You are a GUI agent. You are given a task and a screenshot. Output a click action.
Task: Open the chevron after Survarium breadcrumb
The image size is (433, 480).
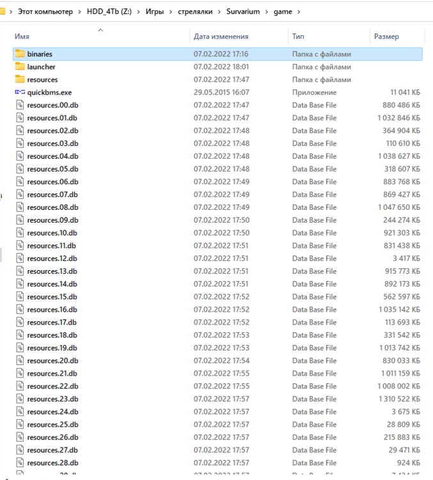267,12
